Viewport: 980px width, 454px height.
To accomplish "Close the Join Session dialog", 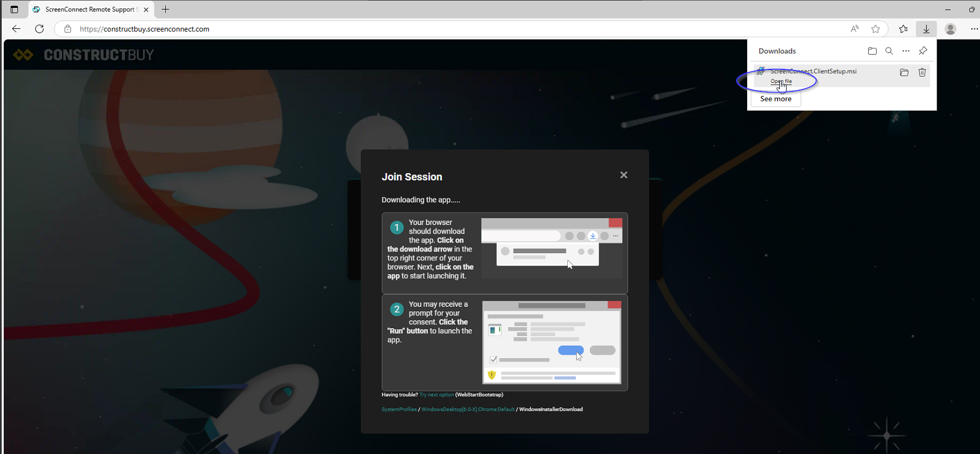I will (x=624, y=175).
